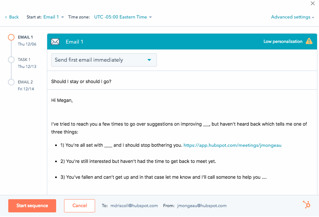Open the UTC -05:00 Eastern Time dropdown
Screen dimensions: 319x217
[x=123, y=17]
